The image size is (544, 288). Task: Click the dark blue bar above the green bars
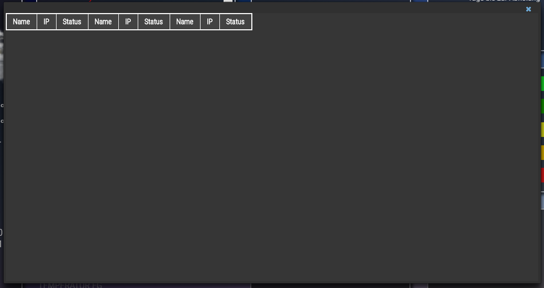542,61
